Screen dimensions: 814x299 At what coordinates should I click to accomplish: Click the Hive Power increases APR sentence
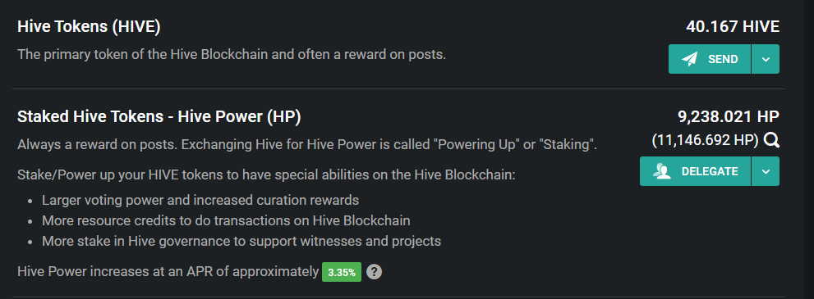pos(168,272)
